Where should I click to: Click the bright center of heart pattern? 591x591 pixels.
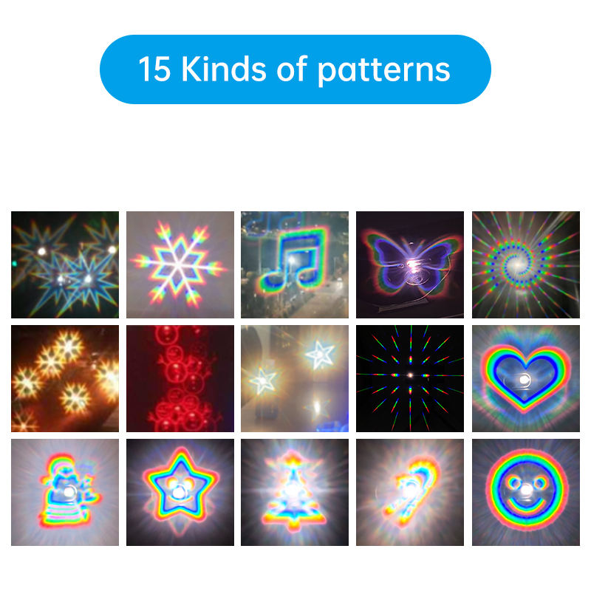[x=524, y=380]
